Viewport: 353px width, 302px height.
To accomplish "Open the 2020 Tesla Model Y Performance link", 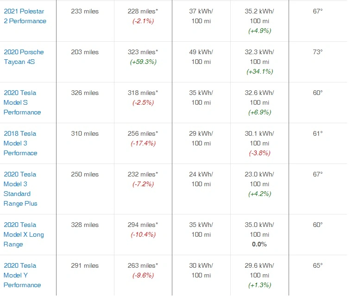I will click(22, 276).
